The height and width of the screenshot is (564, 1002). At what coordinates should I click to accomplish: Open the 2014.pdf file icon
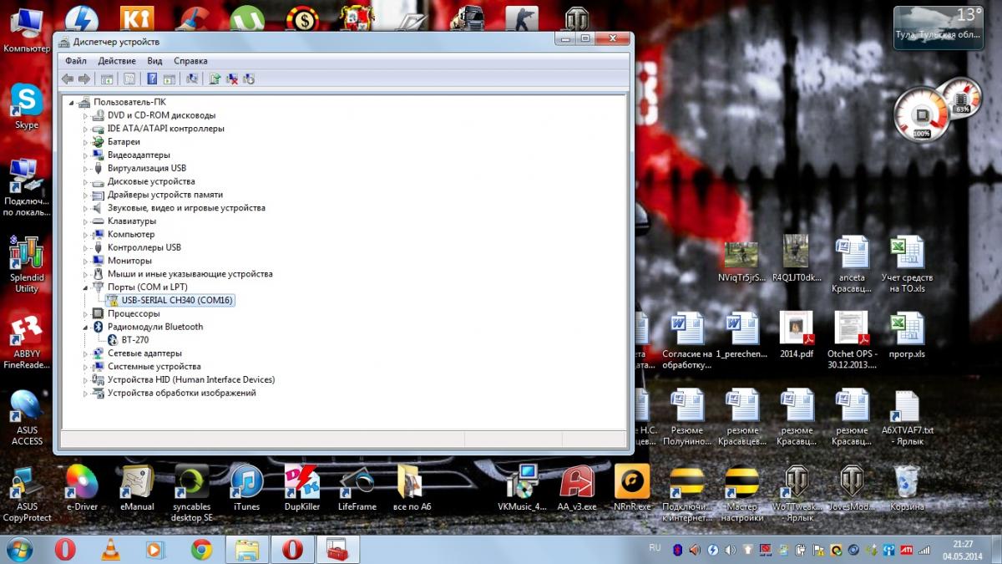796,335
